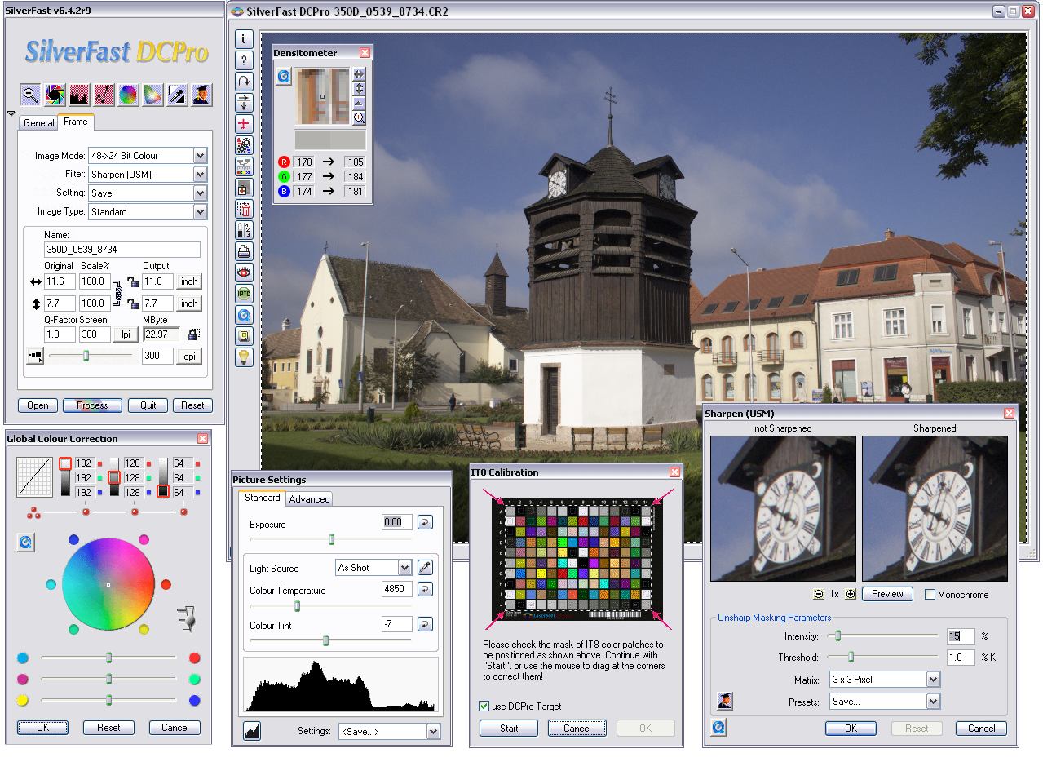1043x762 pixels.
Task: Click the printer icon in vertical toolbar
Action: tap(244, 251)
